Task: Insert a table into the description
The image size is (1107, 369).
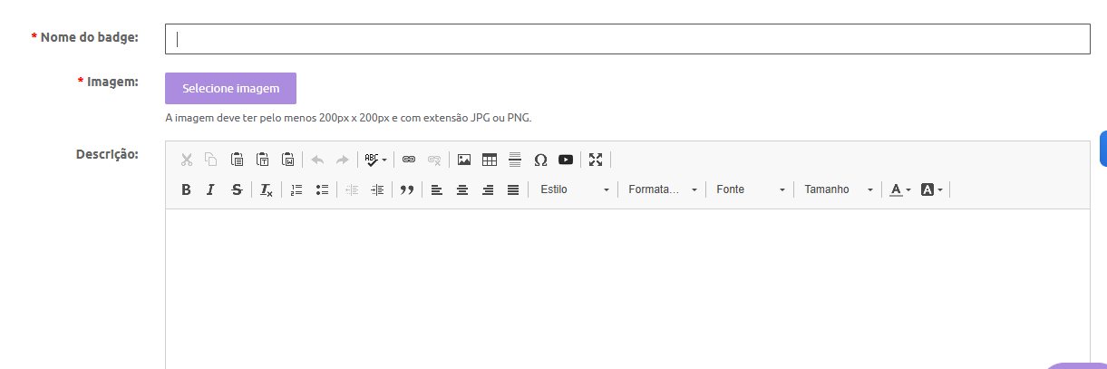Action: (x=490, y=160)
